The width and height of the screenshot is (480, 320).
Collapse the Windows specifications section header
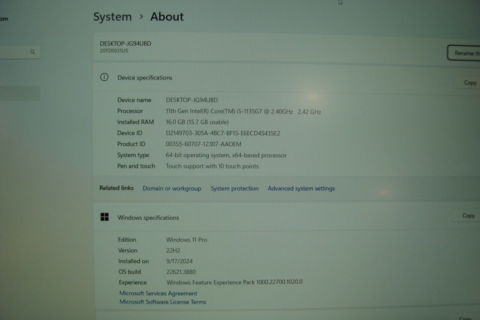(x=286, y=217)
